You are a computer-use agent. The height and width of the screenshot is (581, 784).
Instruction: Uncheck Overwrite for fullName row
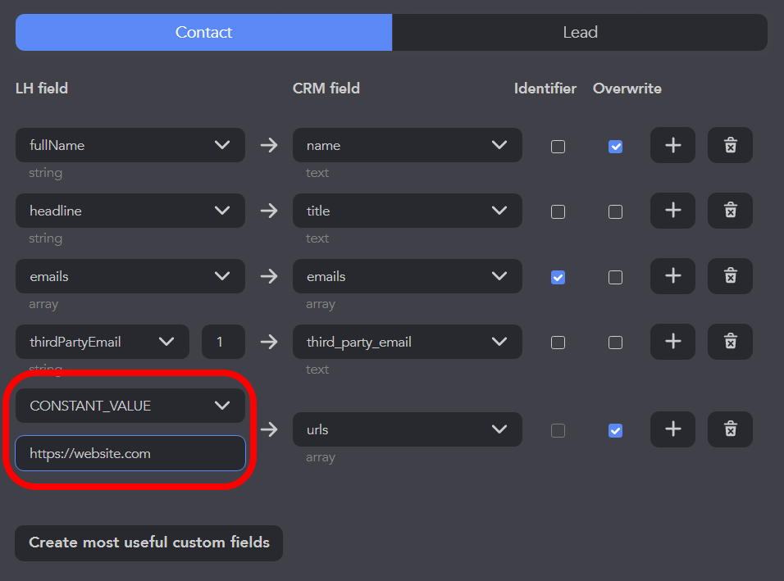click(x=615, y=147)
